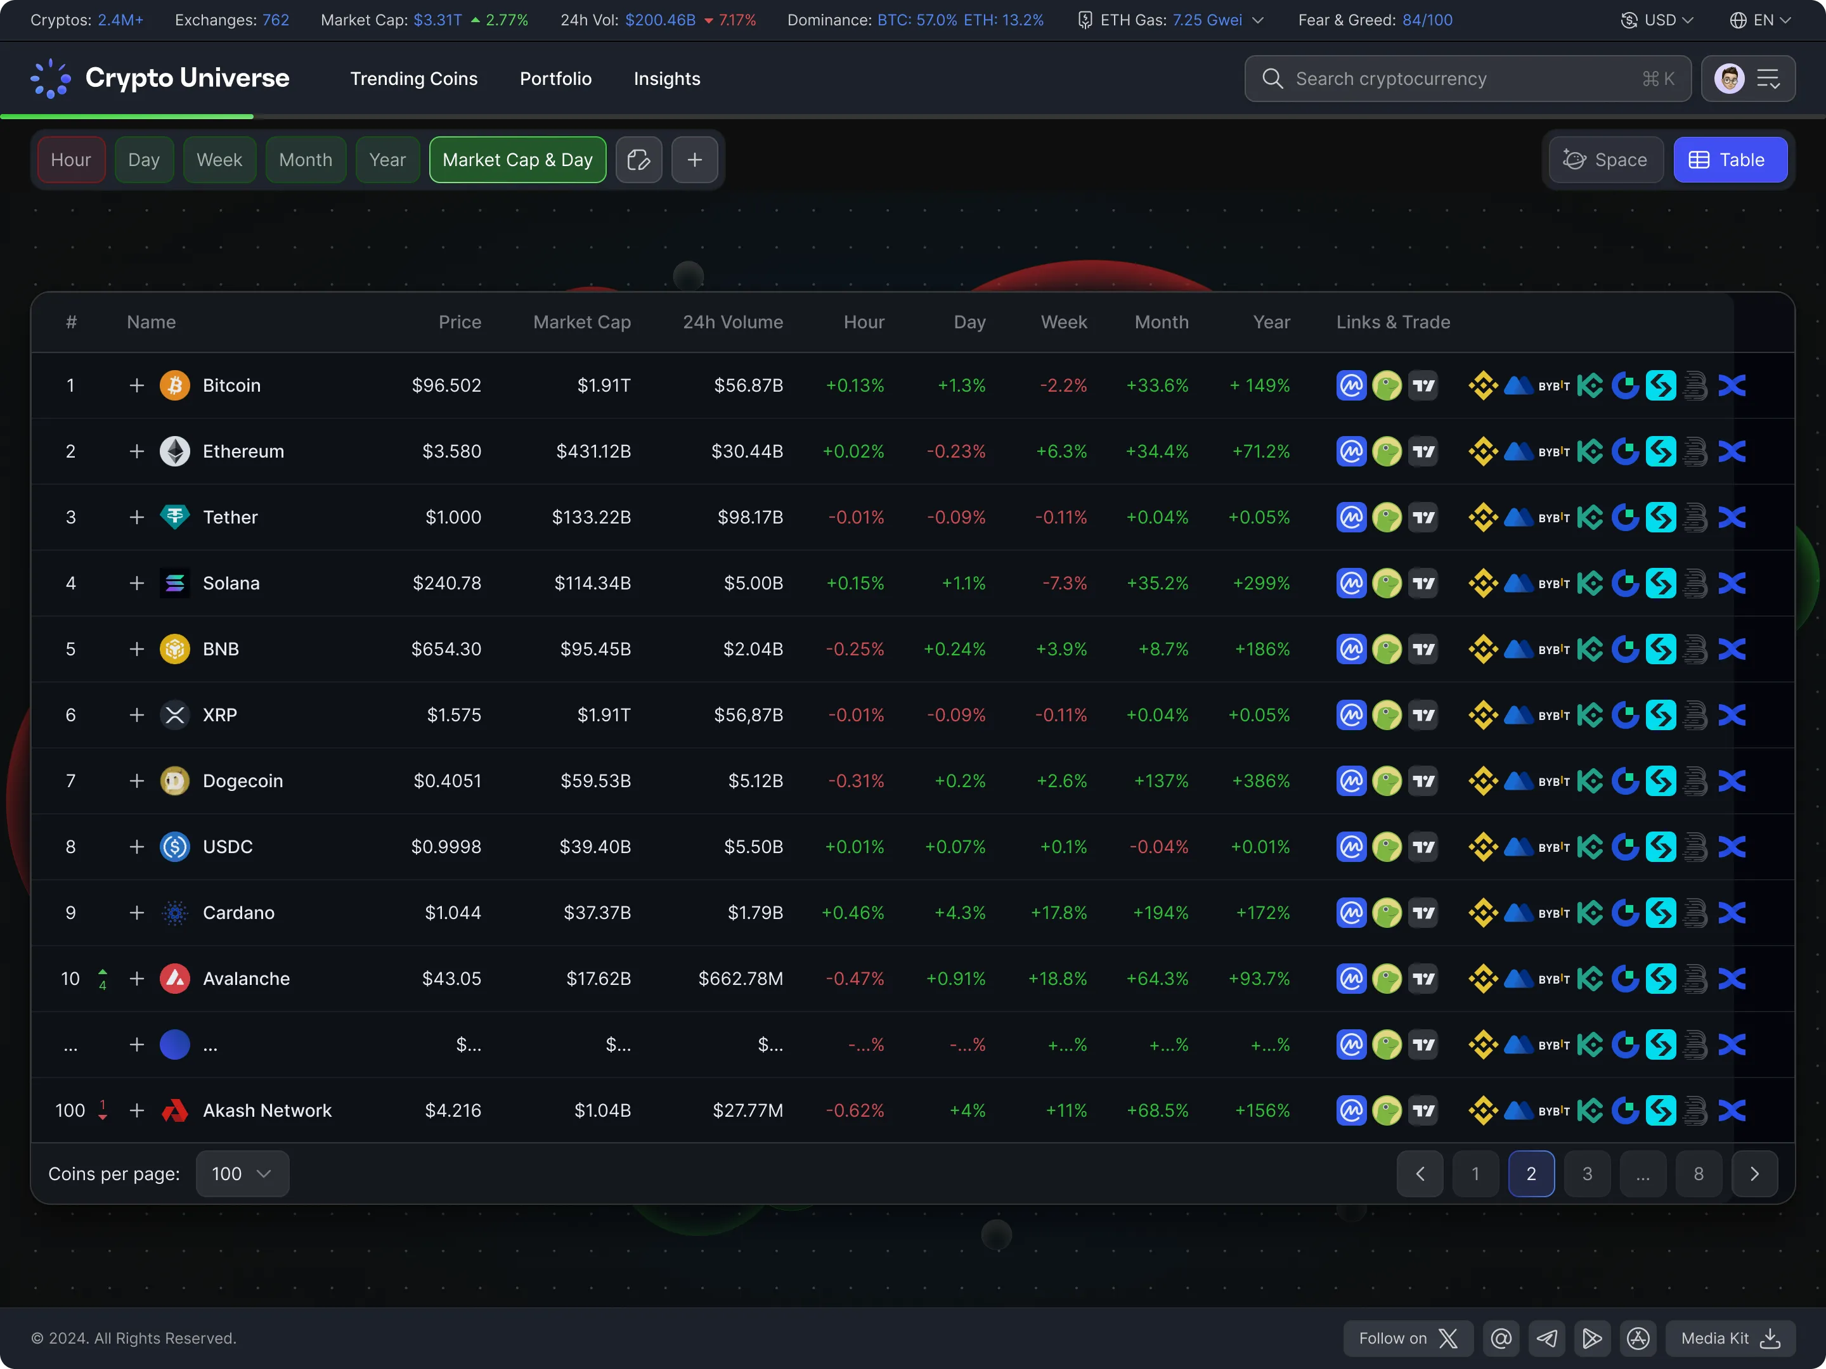1826x1369 pixels.
Task: Add a new filter with plus button
Action: point(694,160)
